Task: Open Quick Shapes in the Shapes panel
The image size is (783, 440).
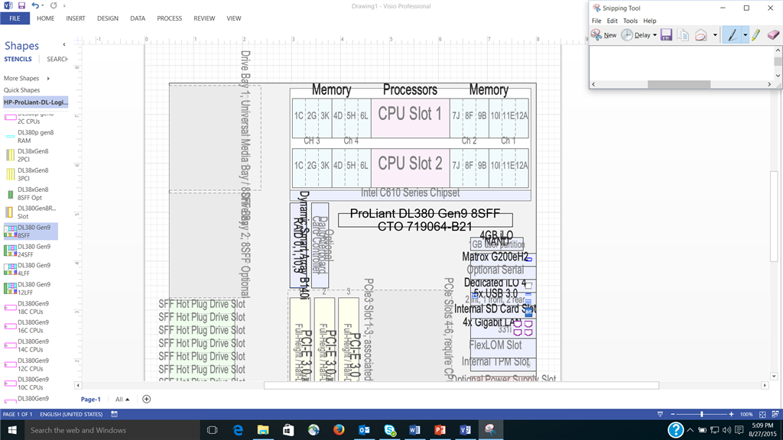Action: (21, 90)
